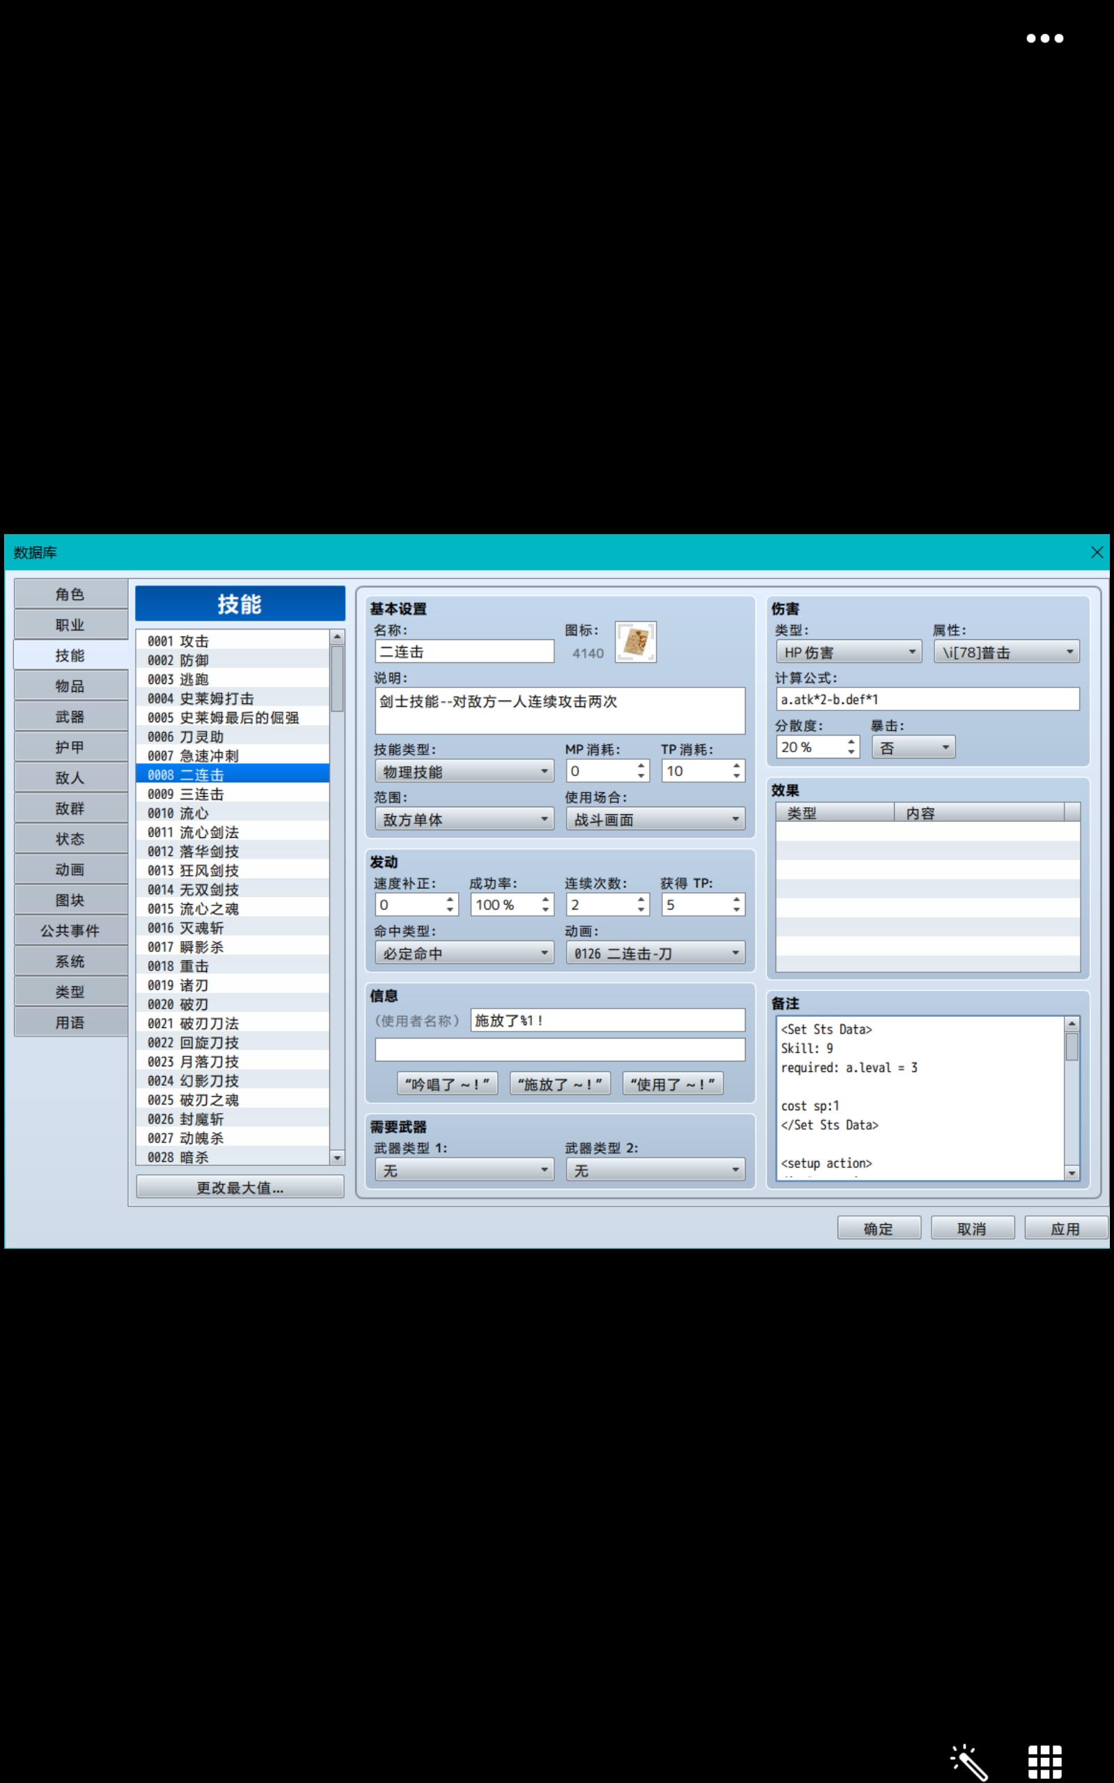The height and width of the screenshot is (1783, 1114).
Task: Insert the “吟唱了～!” message template
Action: click(x=447, y=1084)
